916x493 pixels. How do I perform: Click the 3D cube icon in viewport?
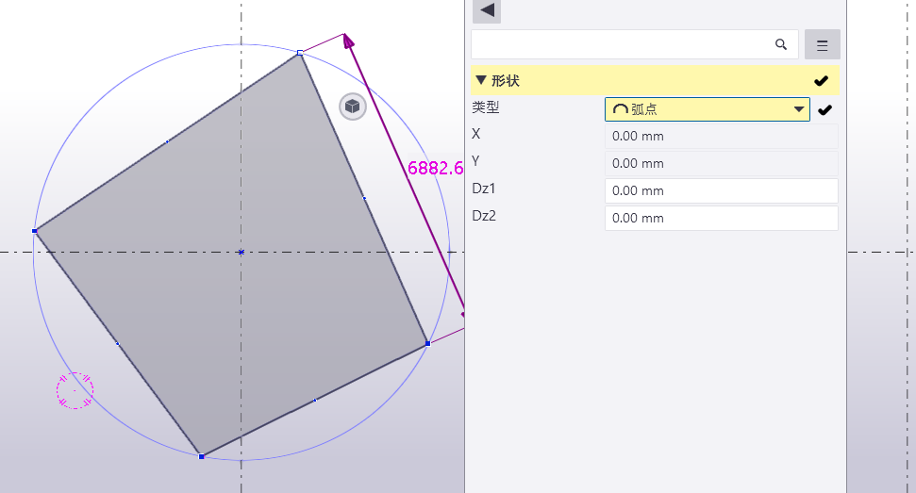[352, 107]
